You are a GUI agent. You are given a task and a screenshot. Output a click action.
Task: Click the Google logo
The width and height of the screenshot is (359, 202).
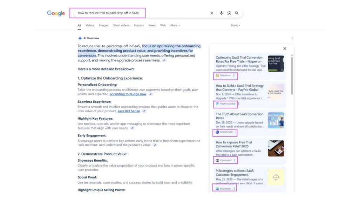point(56,13)
